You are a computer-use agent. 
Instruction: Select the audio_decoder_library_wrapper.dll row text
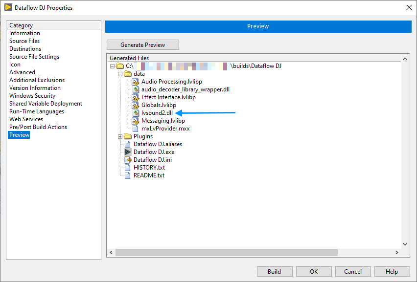tap(185, 89)
